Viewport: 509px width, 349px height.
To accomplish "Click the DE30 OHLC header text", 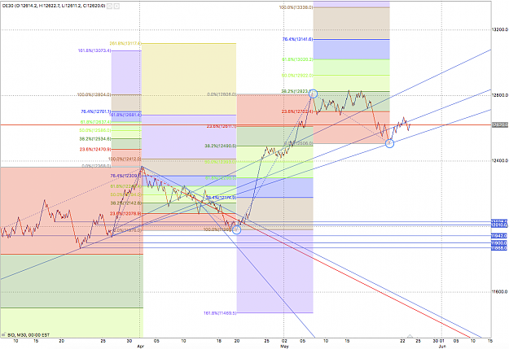I will tap(53, 6).
